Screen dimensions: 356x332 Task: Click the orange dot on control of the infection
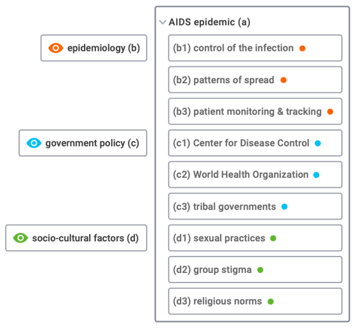click(x=302, y=48)
